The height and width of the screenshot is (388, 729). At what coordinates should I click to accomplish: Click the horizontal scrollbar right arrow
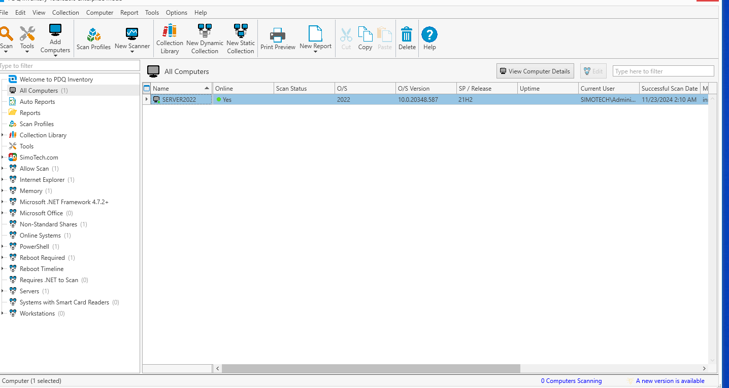coord(704,369)
